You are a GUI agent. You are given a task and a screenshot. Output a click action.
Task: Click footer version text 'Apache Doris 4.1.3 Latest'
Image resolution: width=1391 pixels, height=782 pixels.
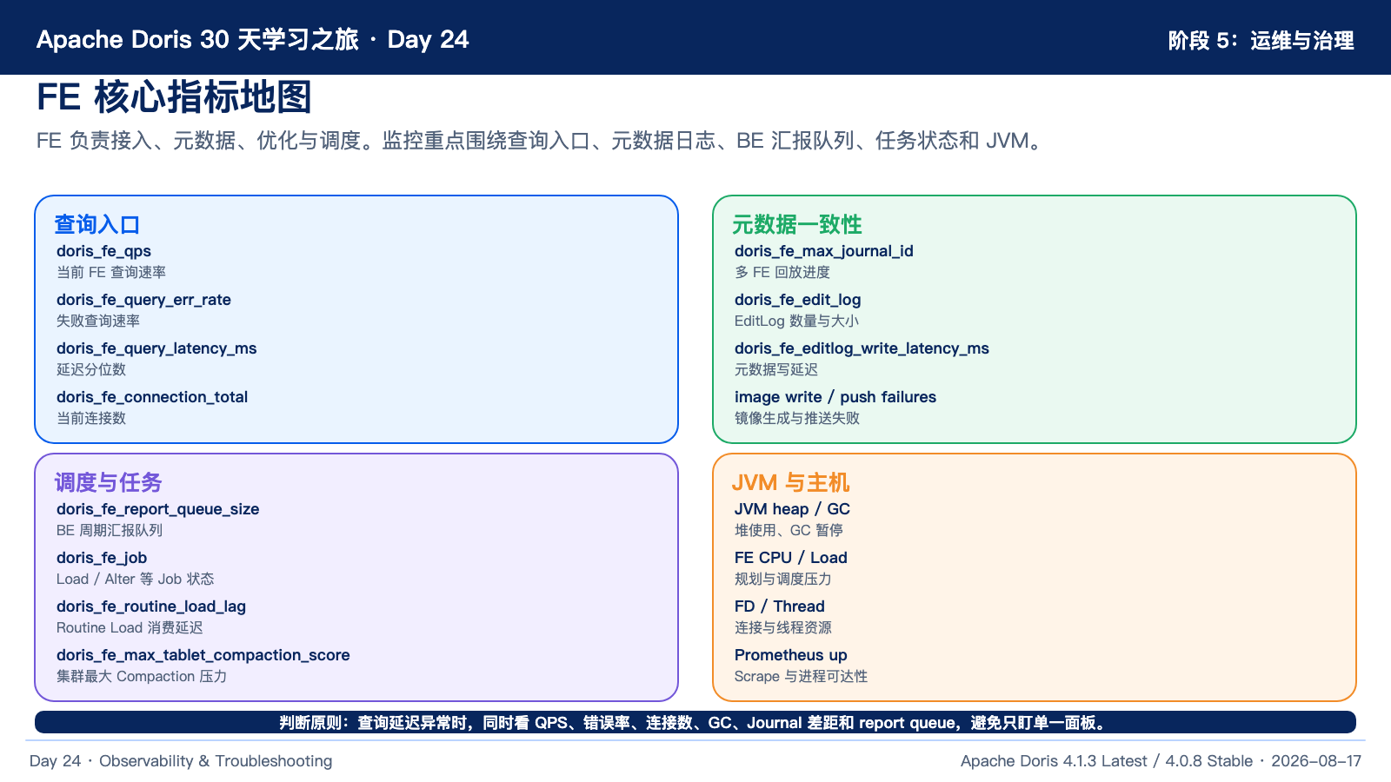tap(1054, 761)
